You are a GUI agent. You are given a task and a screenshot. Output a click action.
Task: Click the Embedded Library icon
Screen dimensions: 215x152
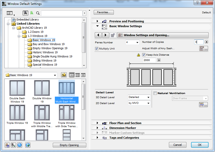click(13, 19)
